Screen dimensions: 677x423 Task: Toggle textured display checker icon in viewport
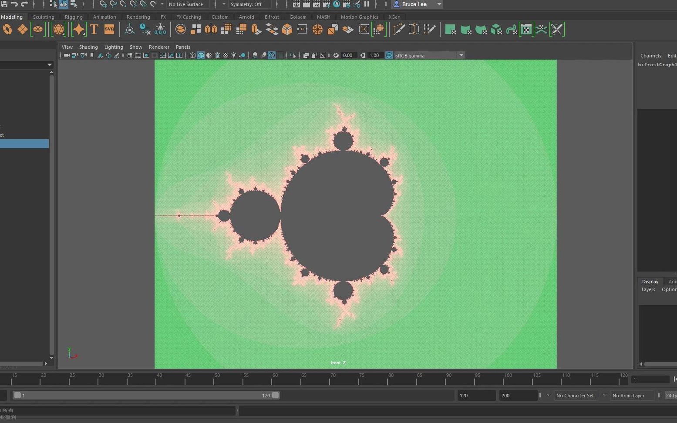click(226, 55)
